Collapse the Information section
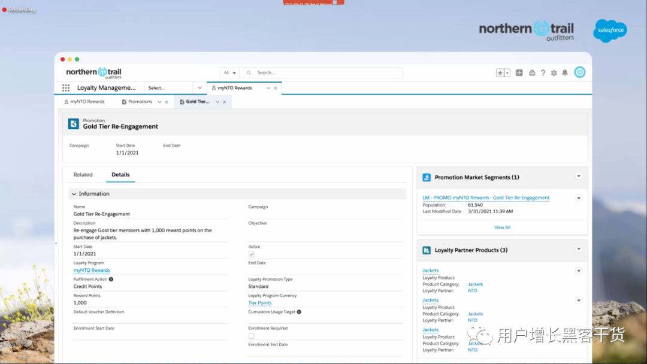Viewport: 647px width, 364px height. tap(74, 194)
